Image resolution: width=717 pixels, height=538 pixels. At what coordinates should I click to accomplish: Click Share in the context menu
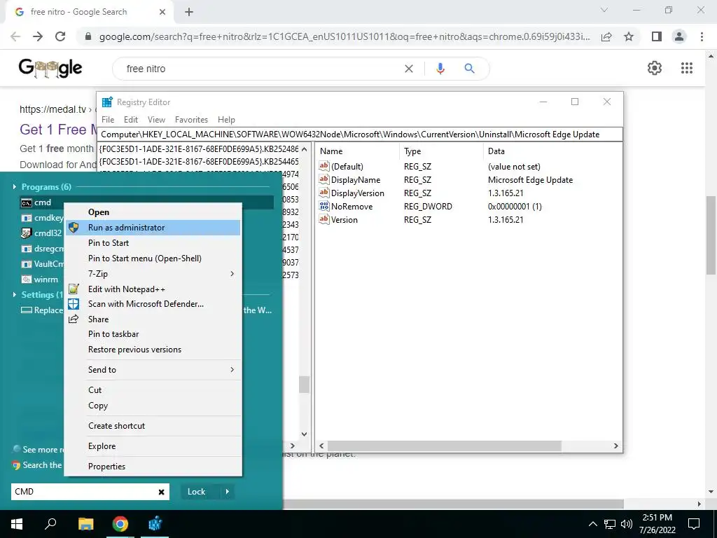[x=153, y=319]
